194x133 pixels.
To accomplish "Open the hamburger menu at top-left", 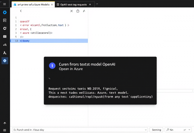I will point(5,4).
